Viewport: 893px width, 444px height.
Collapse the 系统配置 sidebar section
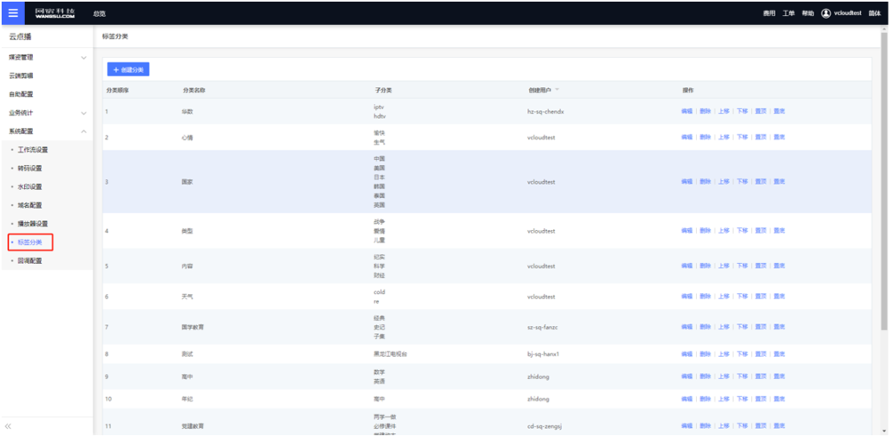[x=83, y=131]
